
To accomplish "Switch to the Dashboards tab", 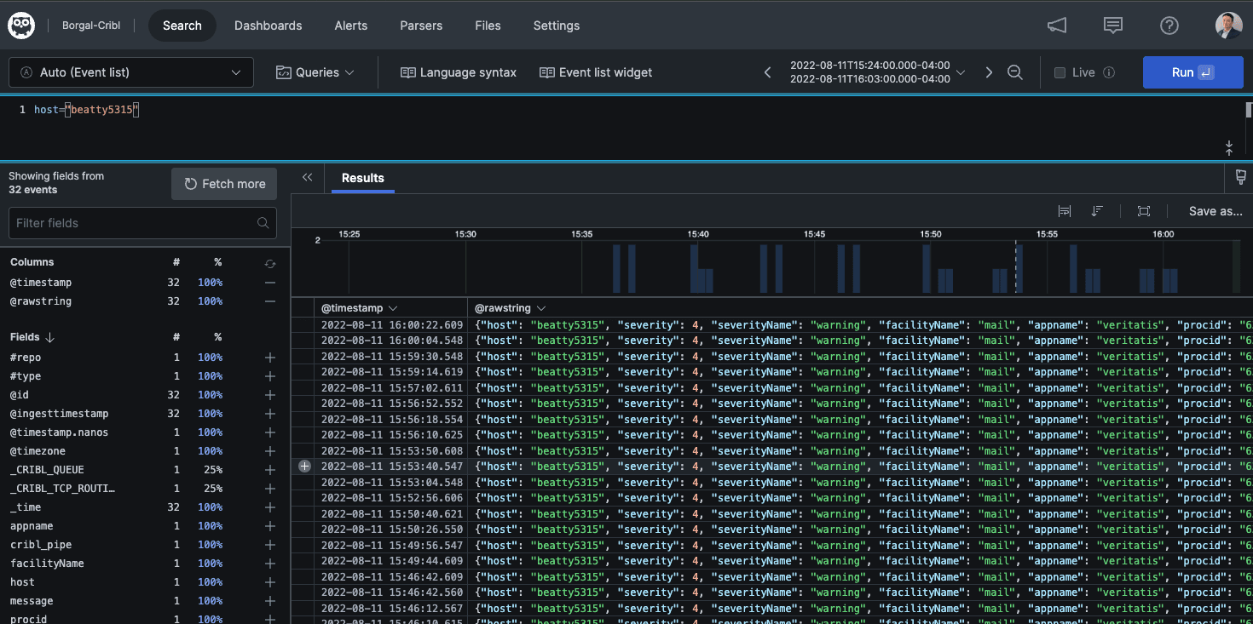I will point(268,26).
